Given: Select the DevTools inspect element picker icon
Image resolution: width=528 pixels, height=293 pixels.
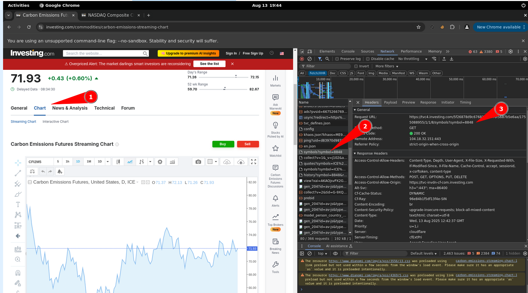Looking at the screenshot, I should tap(302, 51).
